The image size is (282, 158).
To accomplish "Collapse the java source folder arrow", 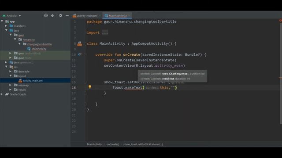I will pyautogui.click(x=7, y=30).
